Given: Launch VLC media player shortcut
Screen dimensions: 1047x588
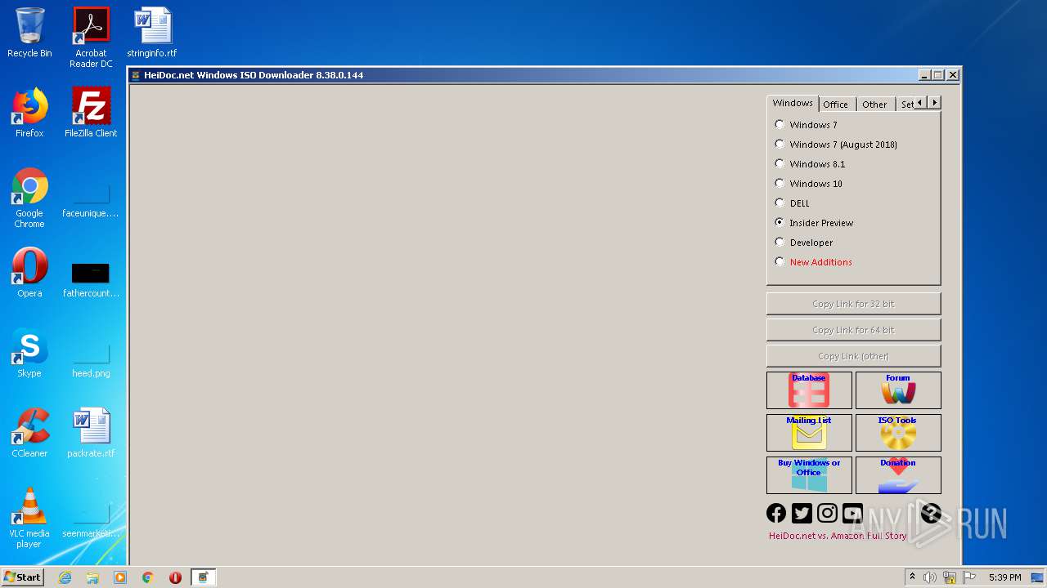Looking at the screenshot, I should pyautogui.click(x=29, y=518).
